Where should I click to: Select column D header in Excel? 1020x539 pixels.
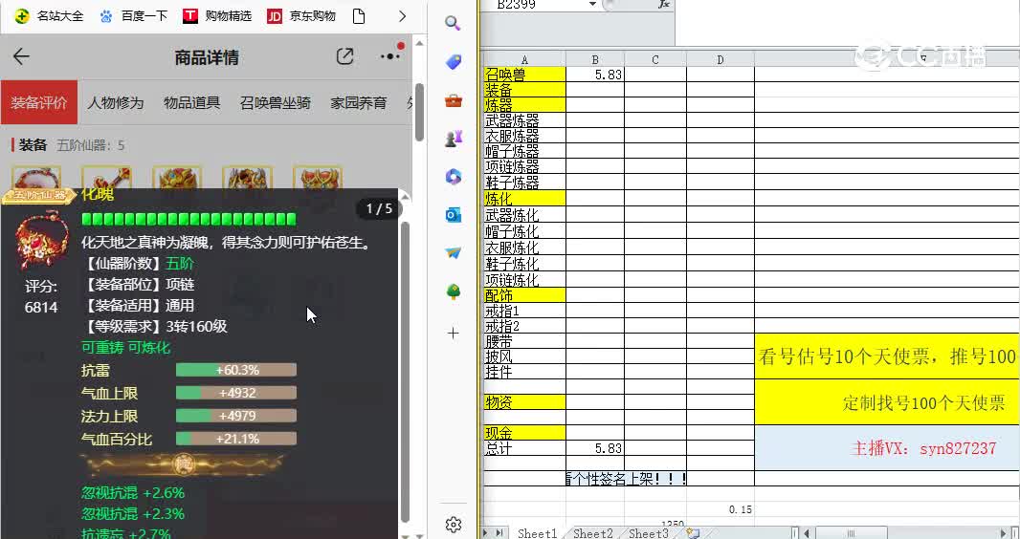(721, 59)
